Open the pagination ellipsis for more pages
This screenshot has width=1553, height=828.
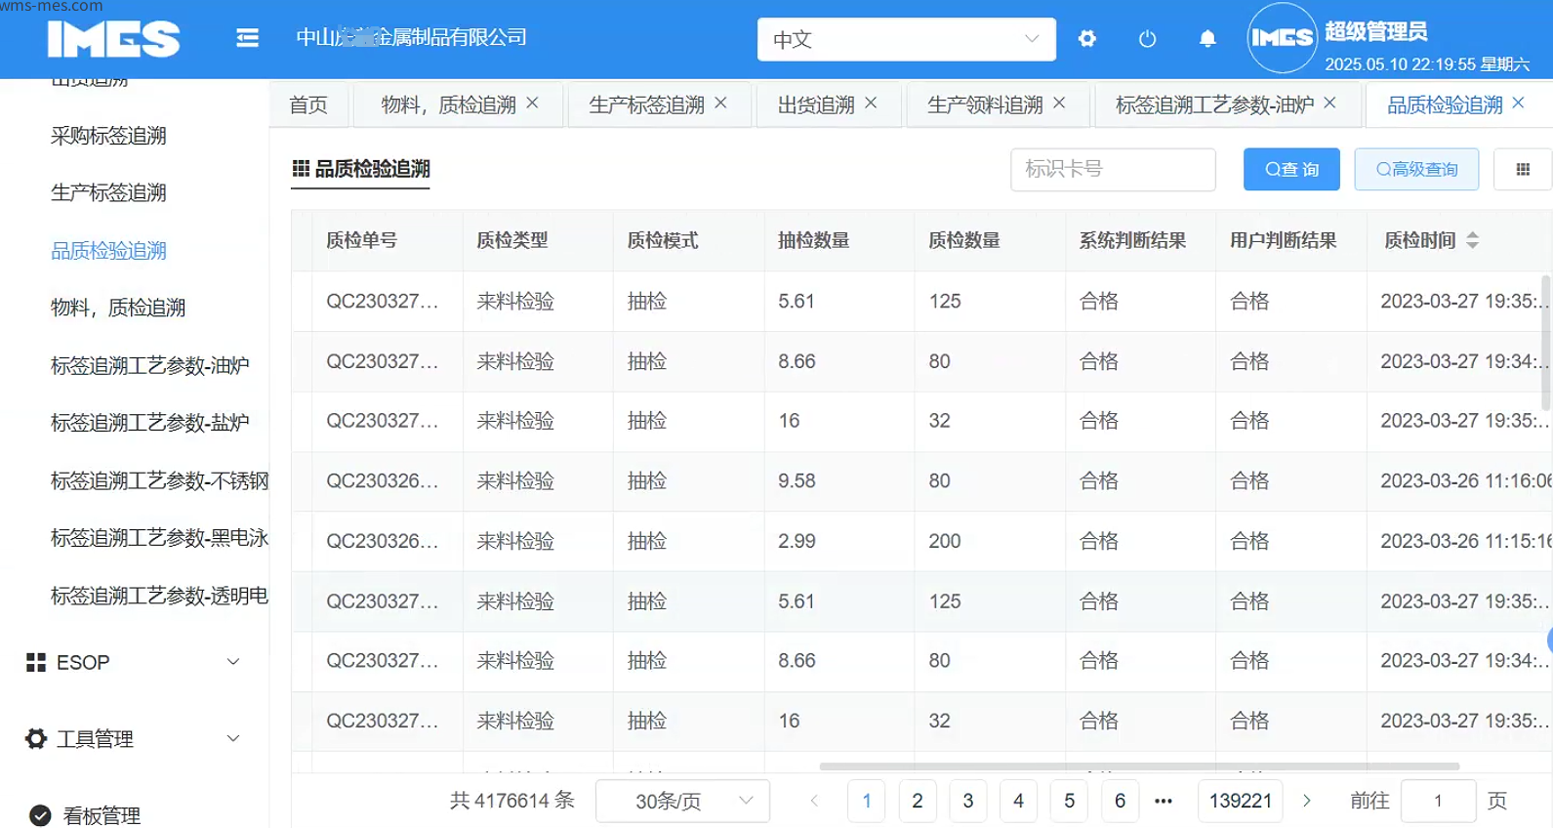[x=1164, y=801]
